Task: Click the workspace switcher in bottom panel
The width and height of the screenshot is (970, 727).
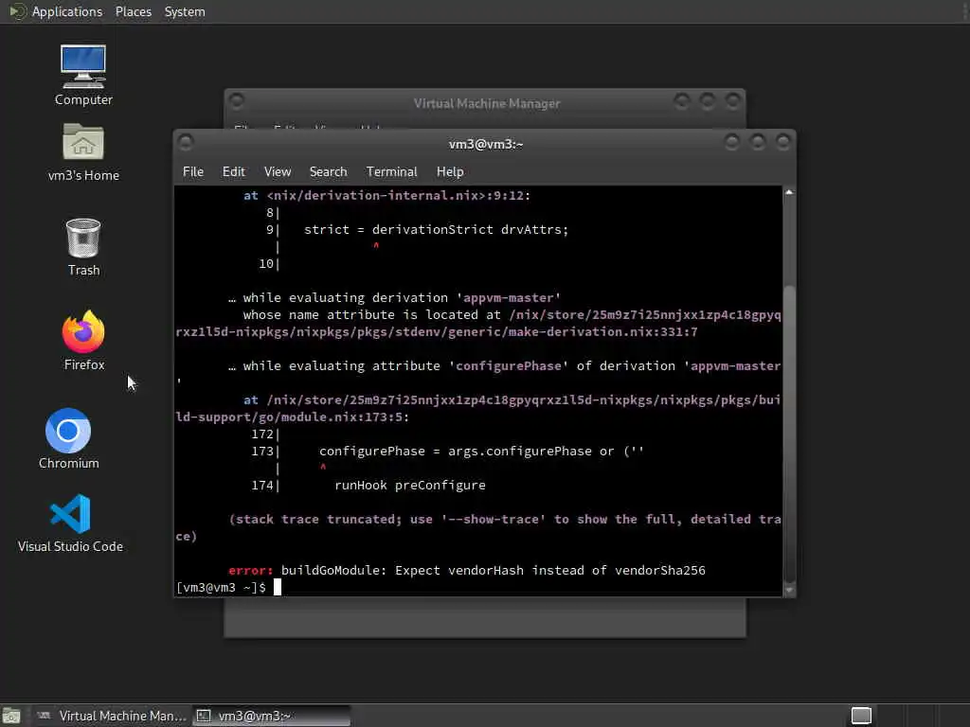Action: point(861,716)
